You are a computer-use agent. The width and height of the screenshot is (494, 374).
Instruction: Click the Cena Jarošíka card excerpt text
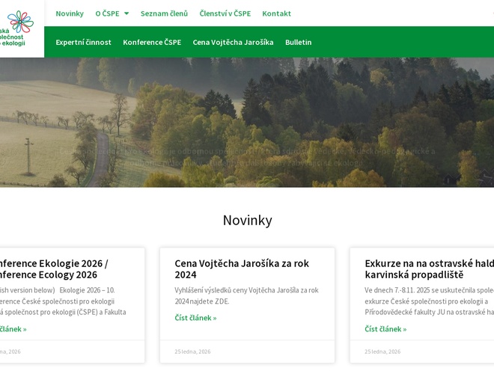(x=246, y=295)
